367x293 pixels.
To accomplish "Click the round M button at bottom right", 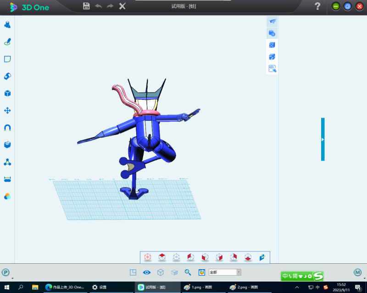I will (x=357, y=272).
